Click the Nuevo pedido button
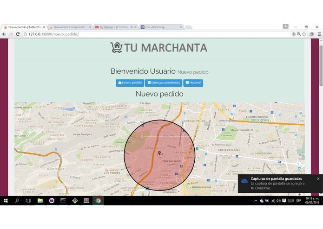323x229 pixels. [x=130, y=83]
